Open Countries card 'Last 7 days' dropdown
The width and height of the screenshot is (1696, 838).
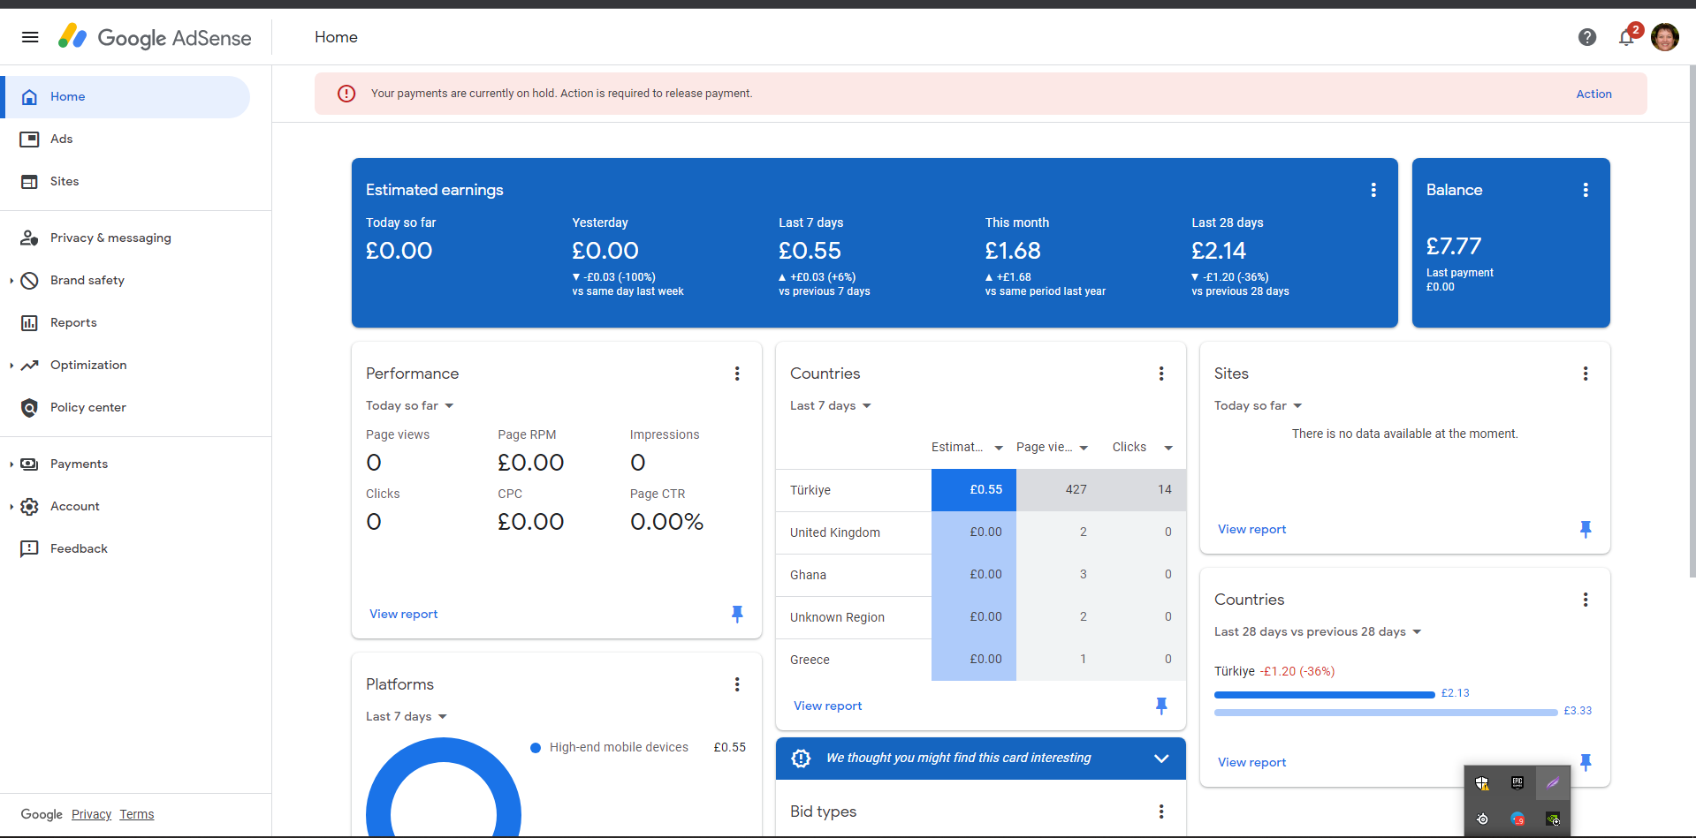click(x=831, y=405)
